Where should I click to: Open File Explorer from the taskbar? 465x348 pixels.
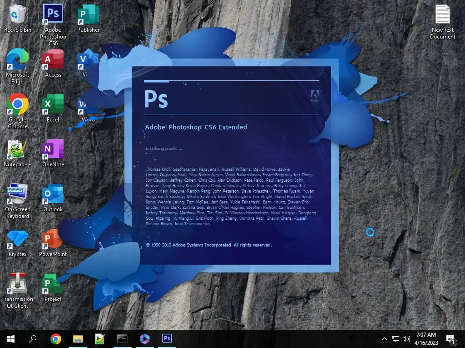tap(78, 339)
